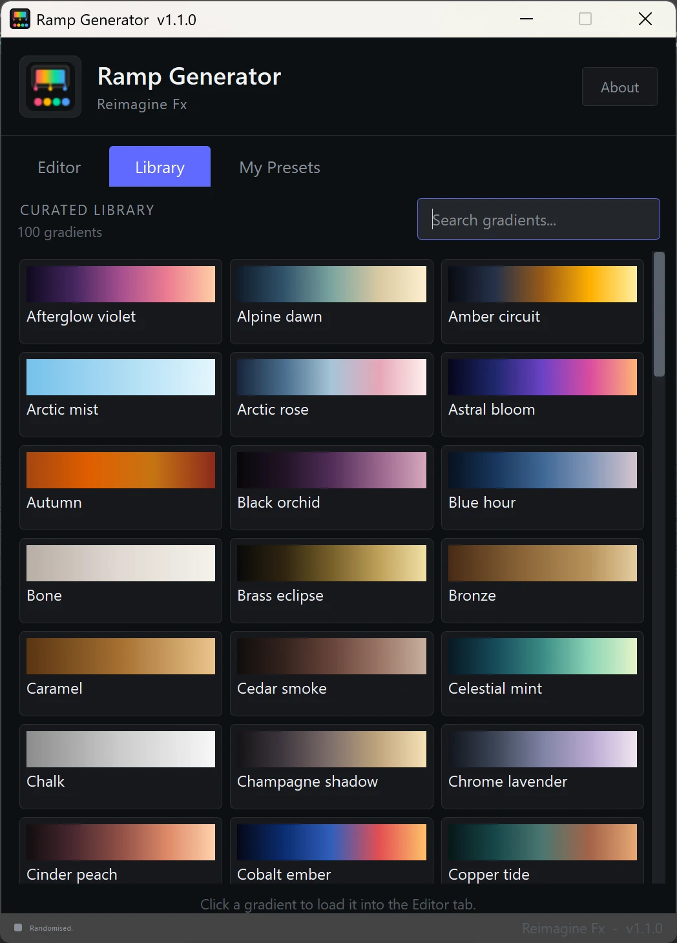Pick the Bronze gradient card
677x943 pixels.
tap(543, 580)
